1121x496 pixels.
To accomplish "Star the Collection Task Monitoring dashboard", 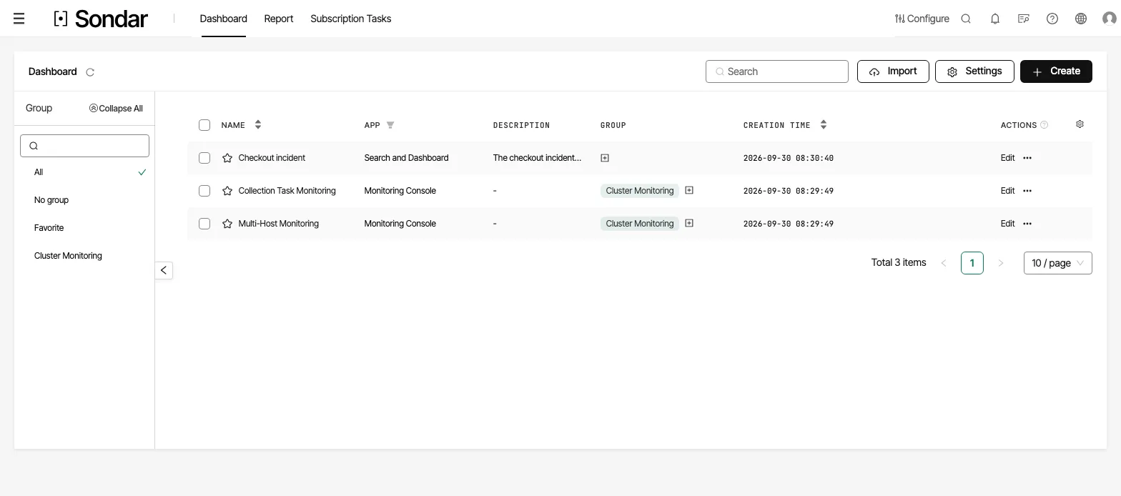I will point(227,191).
